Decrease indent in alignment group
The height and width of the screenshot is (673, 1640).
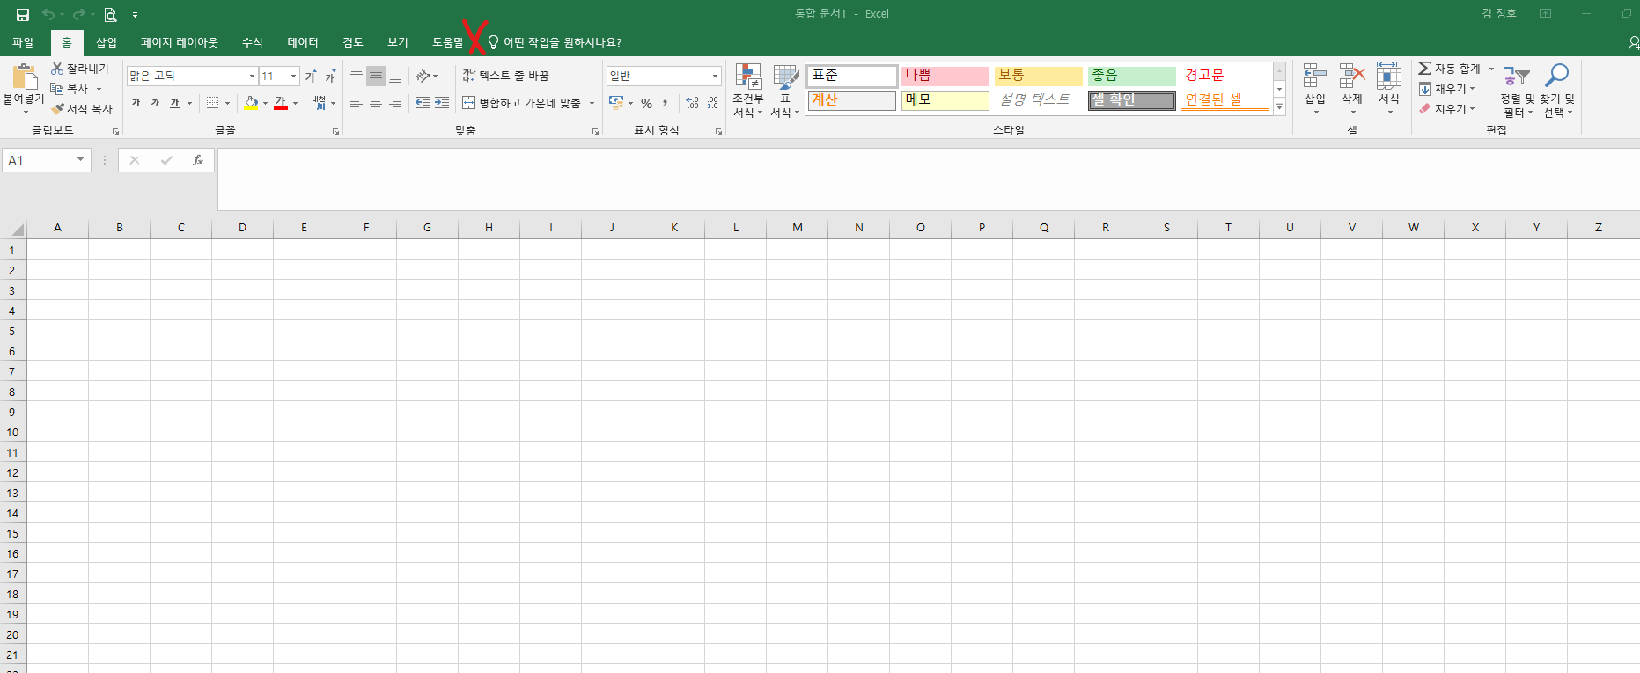click(x=423, y=103)
